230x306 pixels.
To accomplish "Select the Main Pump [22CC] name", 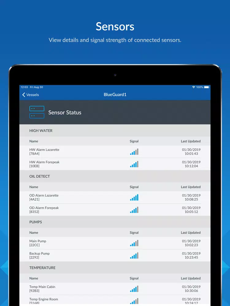I will [x=38, y=243].
